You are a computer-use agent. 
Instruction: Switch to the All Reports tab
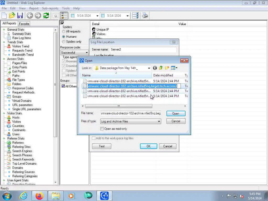pos(9,23)
